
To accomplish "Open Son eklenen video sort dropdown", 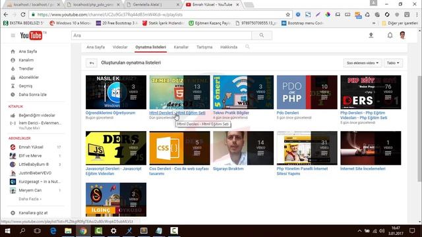I will pos(363,63).
